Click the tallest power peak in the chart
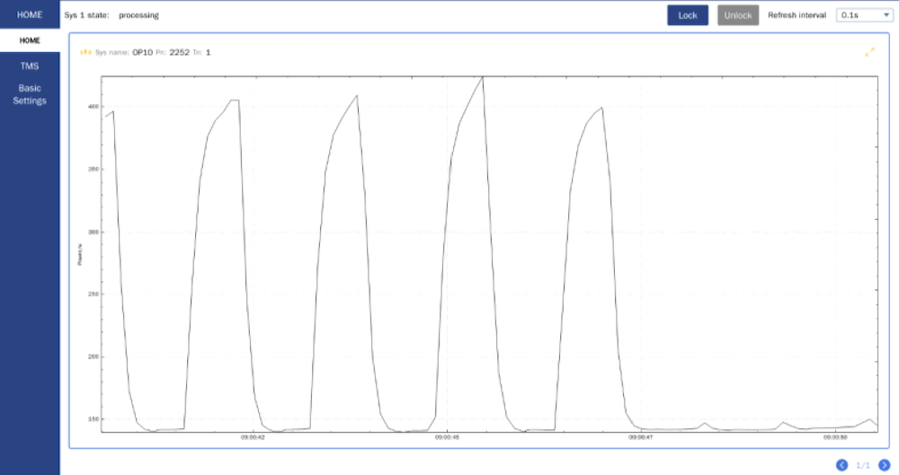 [x=483, y=77]
